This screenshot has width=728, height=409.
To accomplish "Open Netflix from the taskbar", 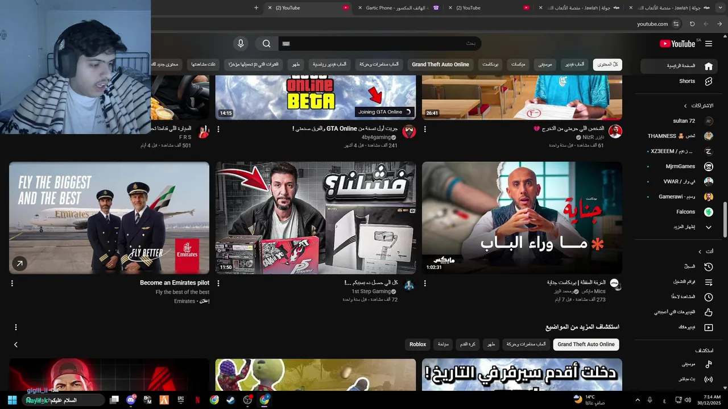I will (197, 400).
